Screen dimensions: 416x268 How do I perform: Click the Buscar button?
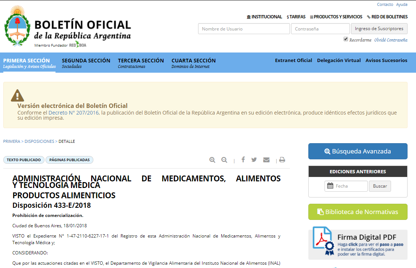click(380, 186)
